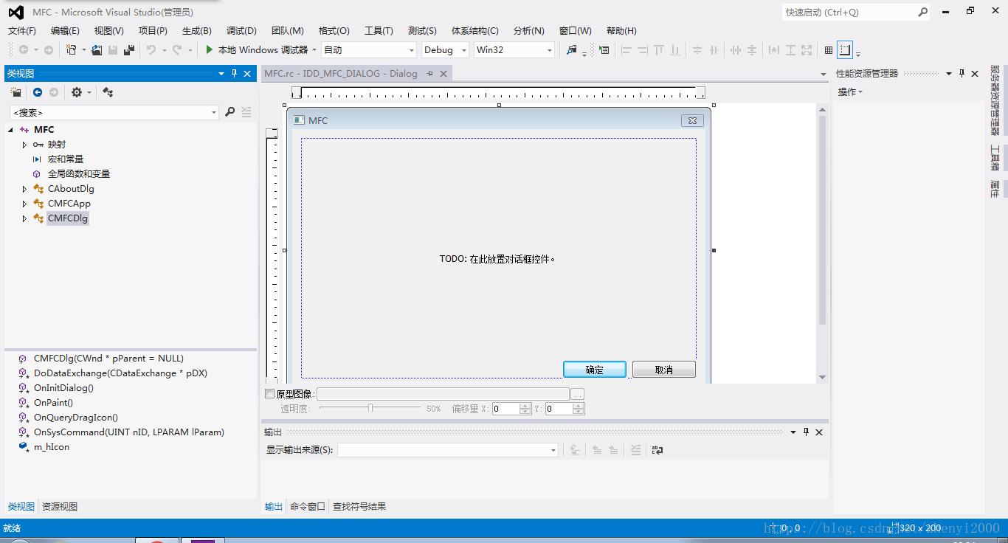The image size is (1008, 543).
Task: Open the 体系结构(C) menu
Action: (475, 30)
